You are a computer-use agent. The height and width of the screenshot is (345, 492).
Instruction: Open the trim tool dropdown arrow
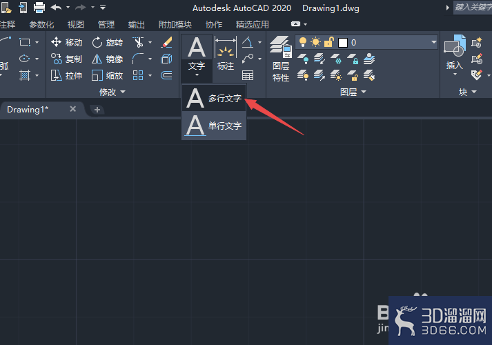click(150, 42)
